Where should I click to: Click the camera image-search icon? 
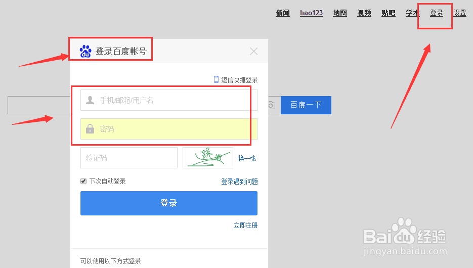pos(272,105)
